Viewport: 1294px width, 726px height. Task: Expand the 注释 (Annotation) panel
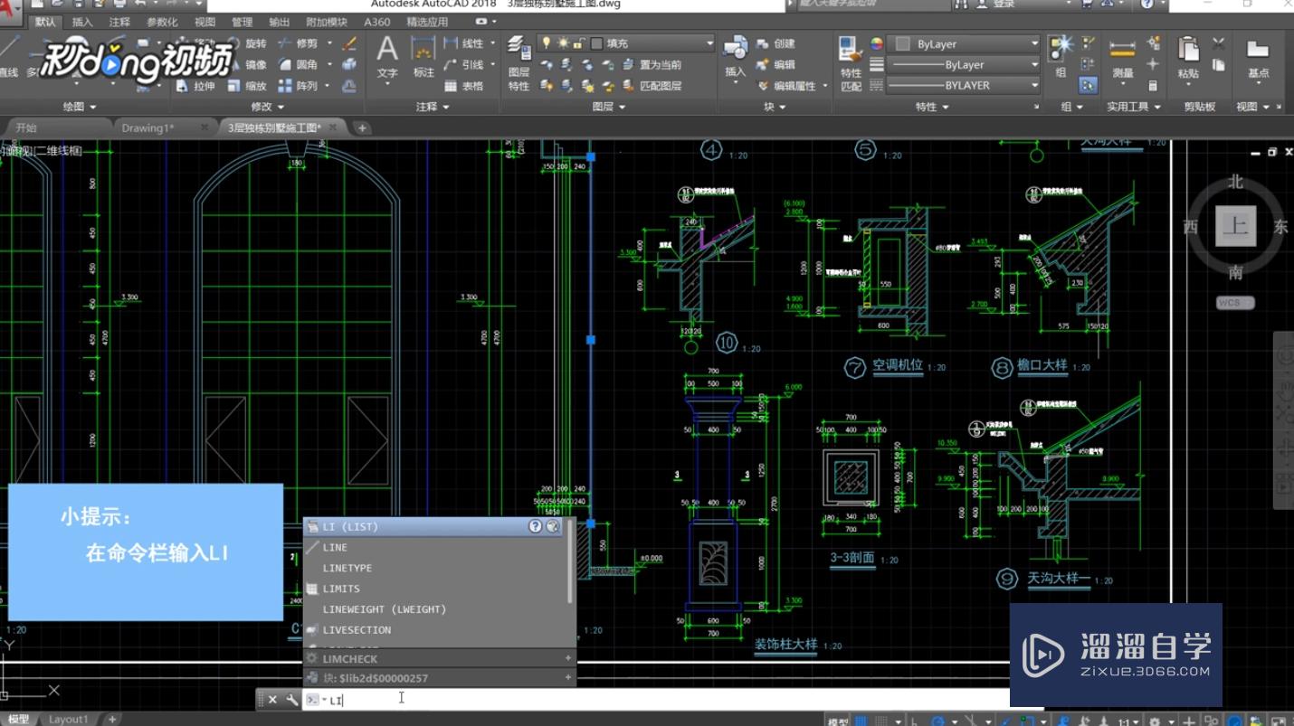pyautogui.click(x=433, y=107)
